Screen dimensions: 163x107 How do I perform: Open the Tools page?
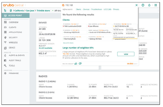(12, 66)
